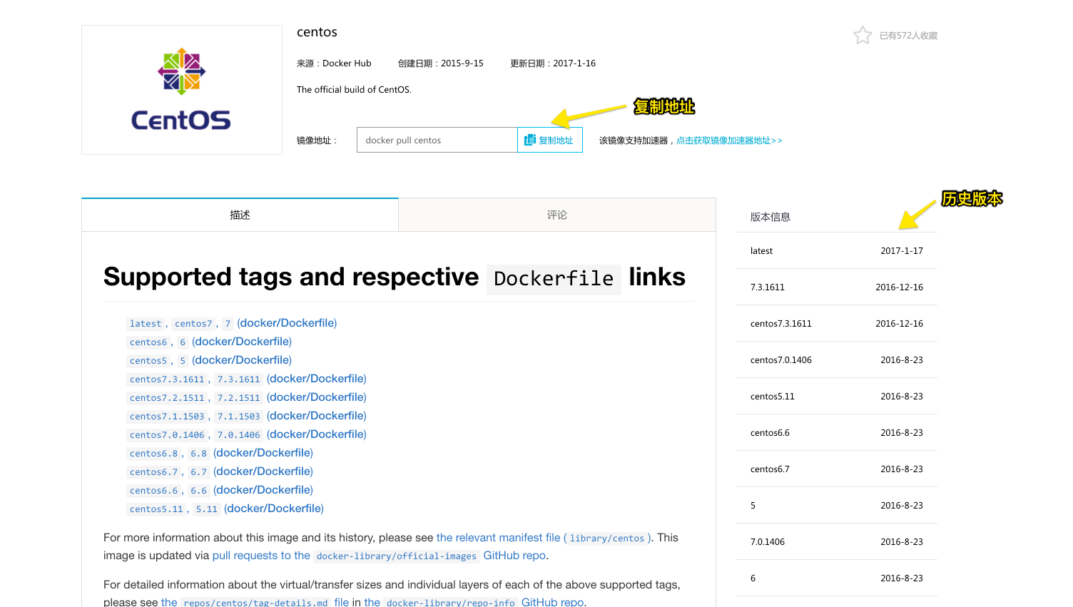1073x607 pixels.
Task: Open docker-library/official-images link
Action: 397,556
